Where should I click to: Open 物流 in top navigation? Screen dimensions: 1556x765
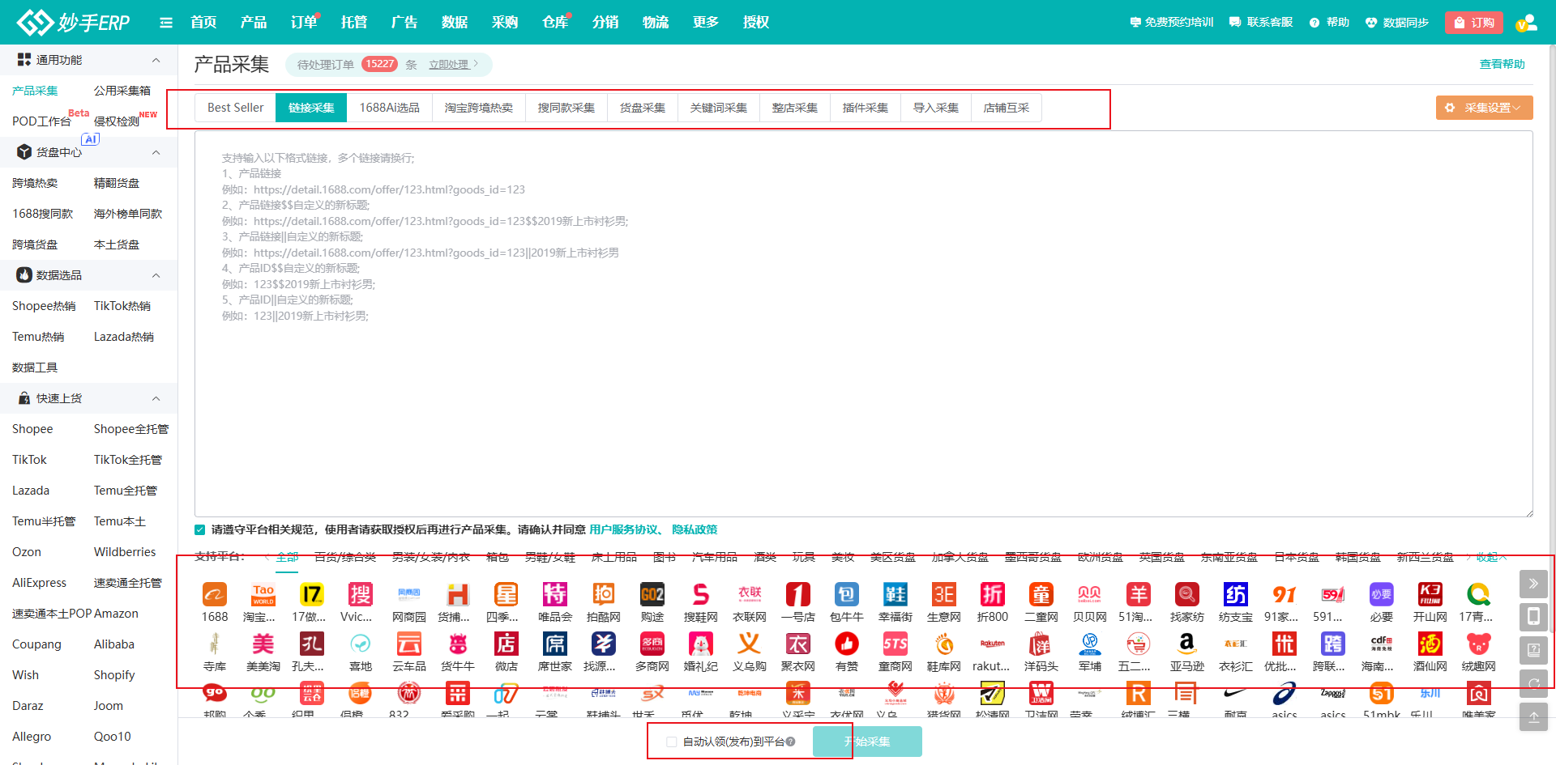pyautogui.click(x=656, y=23)
